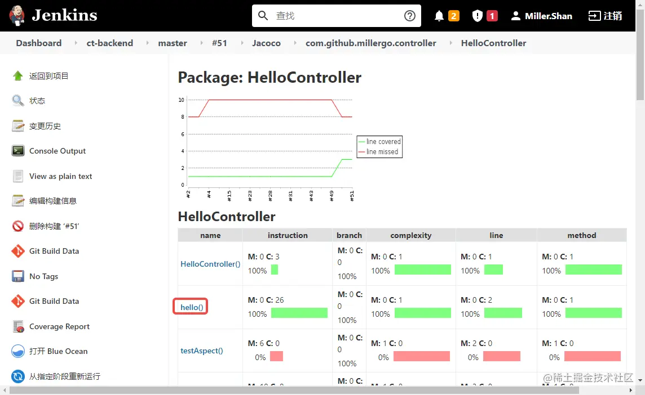Click testAspect() complexity red coverage bar

[422, 356]
